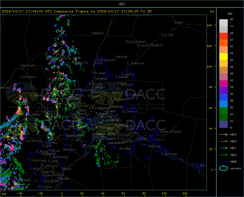
Task: Click the 'Capdevila' place label
Action: tap(80, 63)
